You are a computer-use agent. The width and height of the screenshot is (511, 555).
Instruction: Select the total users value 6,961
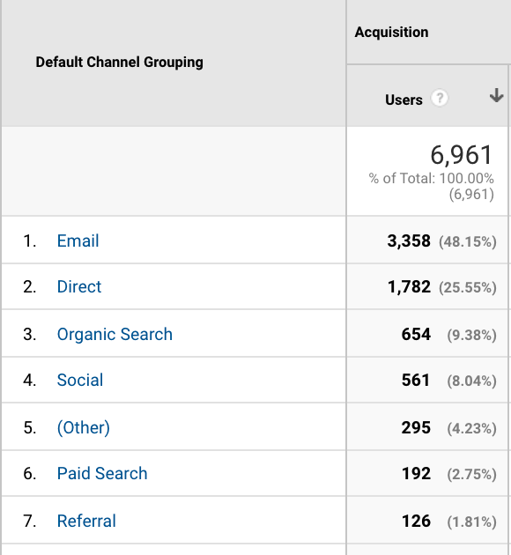[461, 155]
